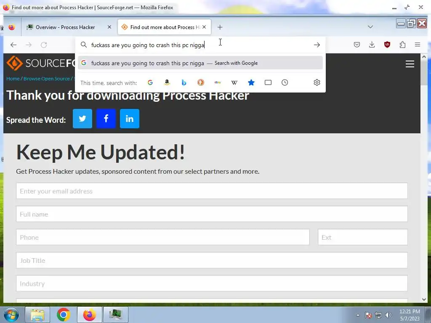The width and height of the screenshot is (431, 323).
Task: Search this time with Amazon
Action: (x=167, y=82)
